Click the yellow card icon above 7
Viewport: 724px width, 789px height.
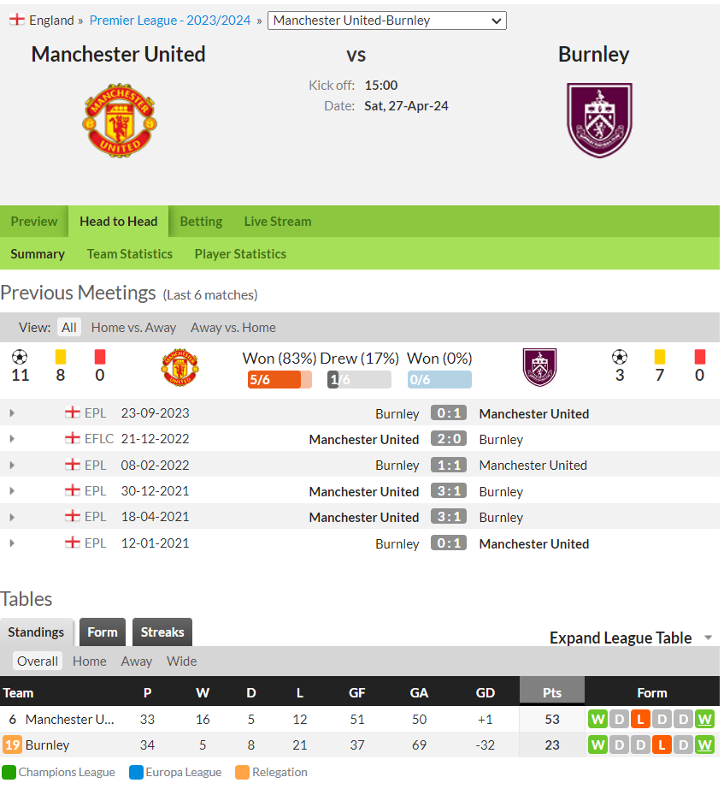pos(660,357)
